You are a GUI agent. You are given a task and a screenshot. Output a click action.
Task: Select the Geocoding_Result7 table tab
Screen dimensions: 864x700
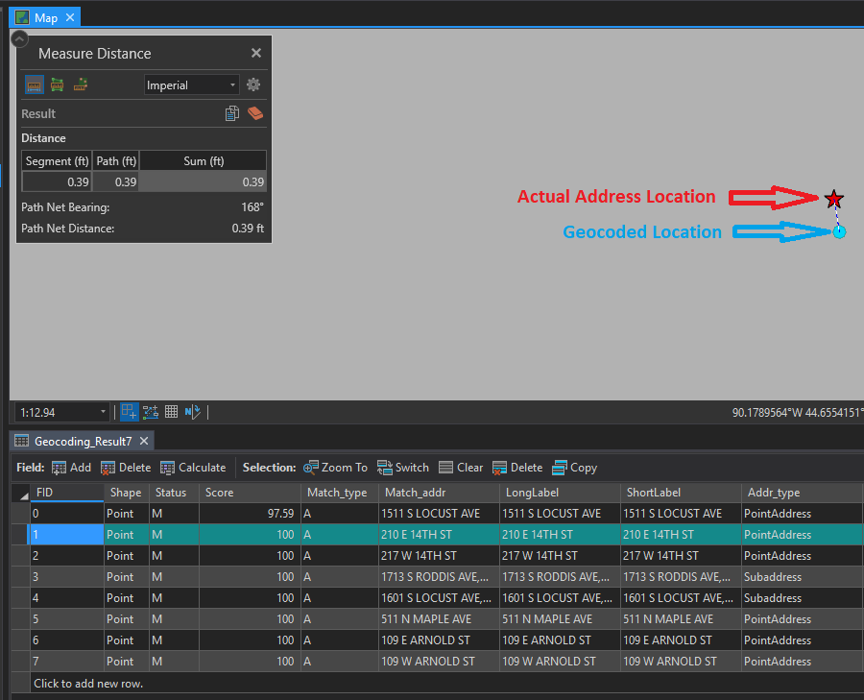pos(83,442)
